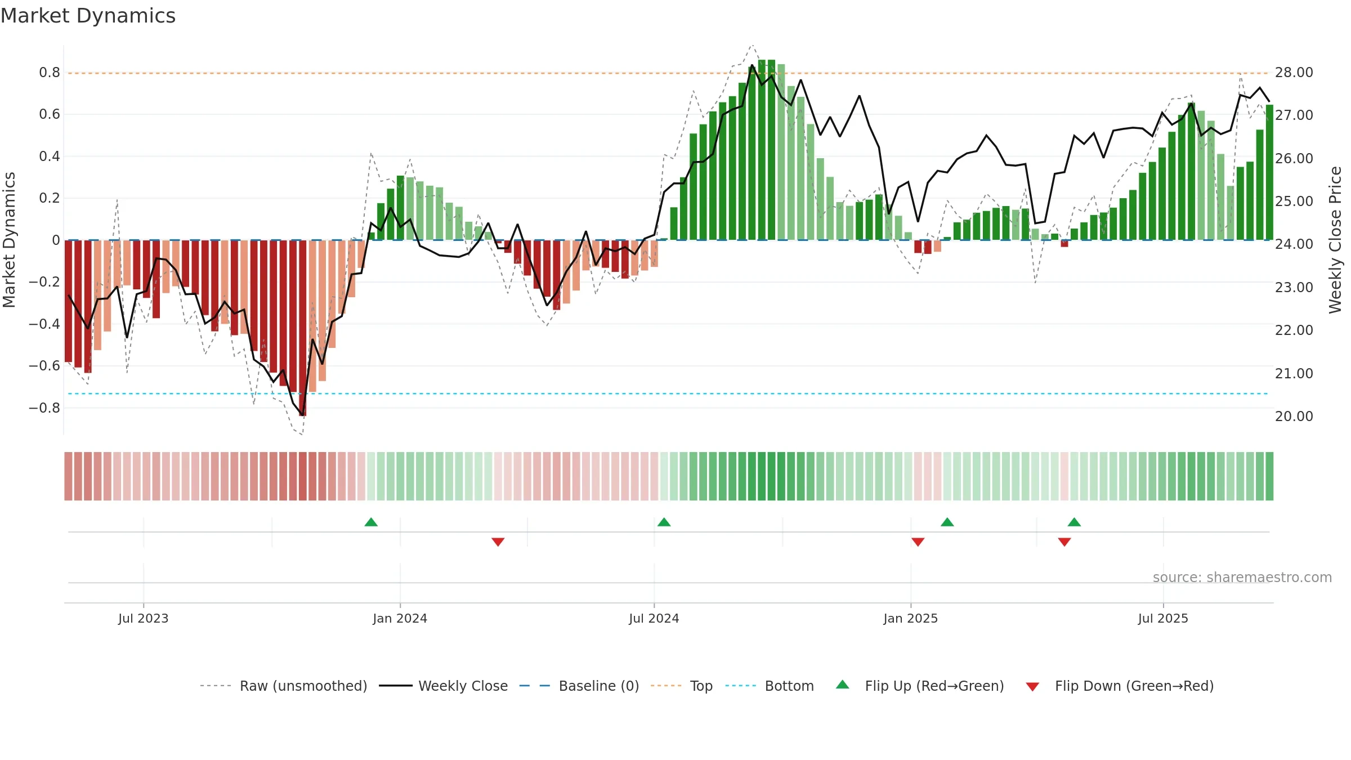Image resolution: width=1351 pixels, height=760 pixels.
Task: Click the 0 baseline tick label
Action: click(56, 240)
